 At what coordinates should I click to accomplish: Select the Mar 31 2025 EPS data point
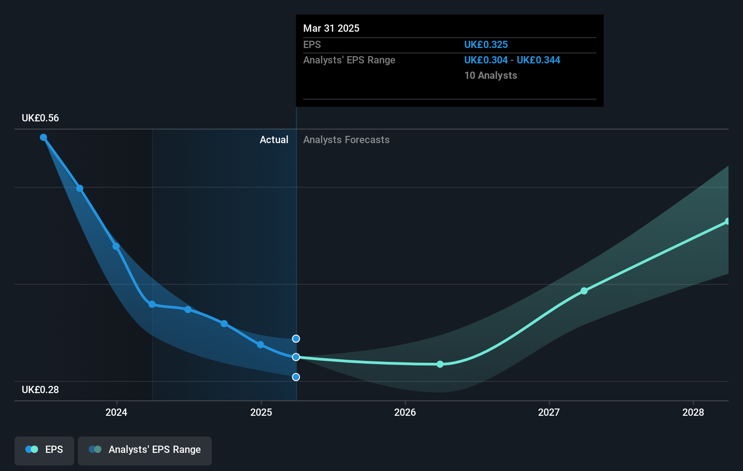click(x=296, y=357)
